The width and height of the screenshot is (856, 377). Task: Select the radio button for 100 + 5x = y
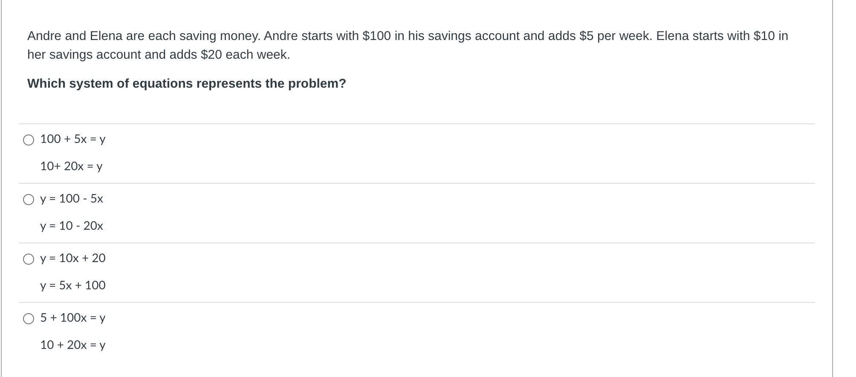(x=29, y=140)
